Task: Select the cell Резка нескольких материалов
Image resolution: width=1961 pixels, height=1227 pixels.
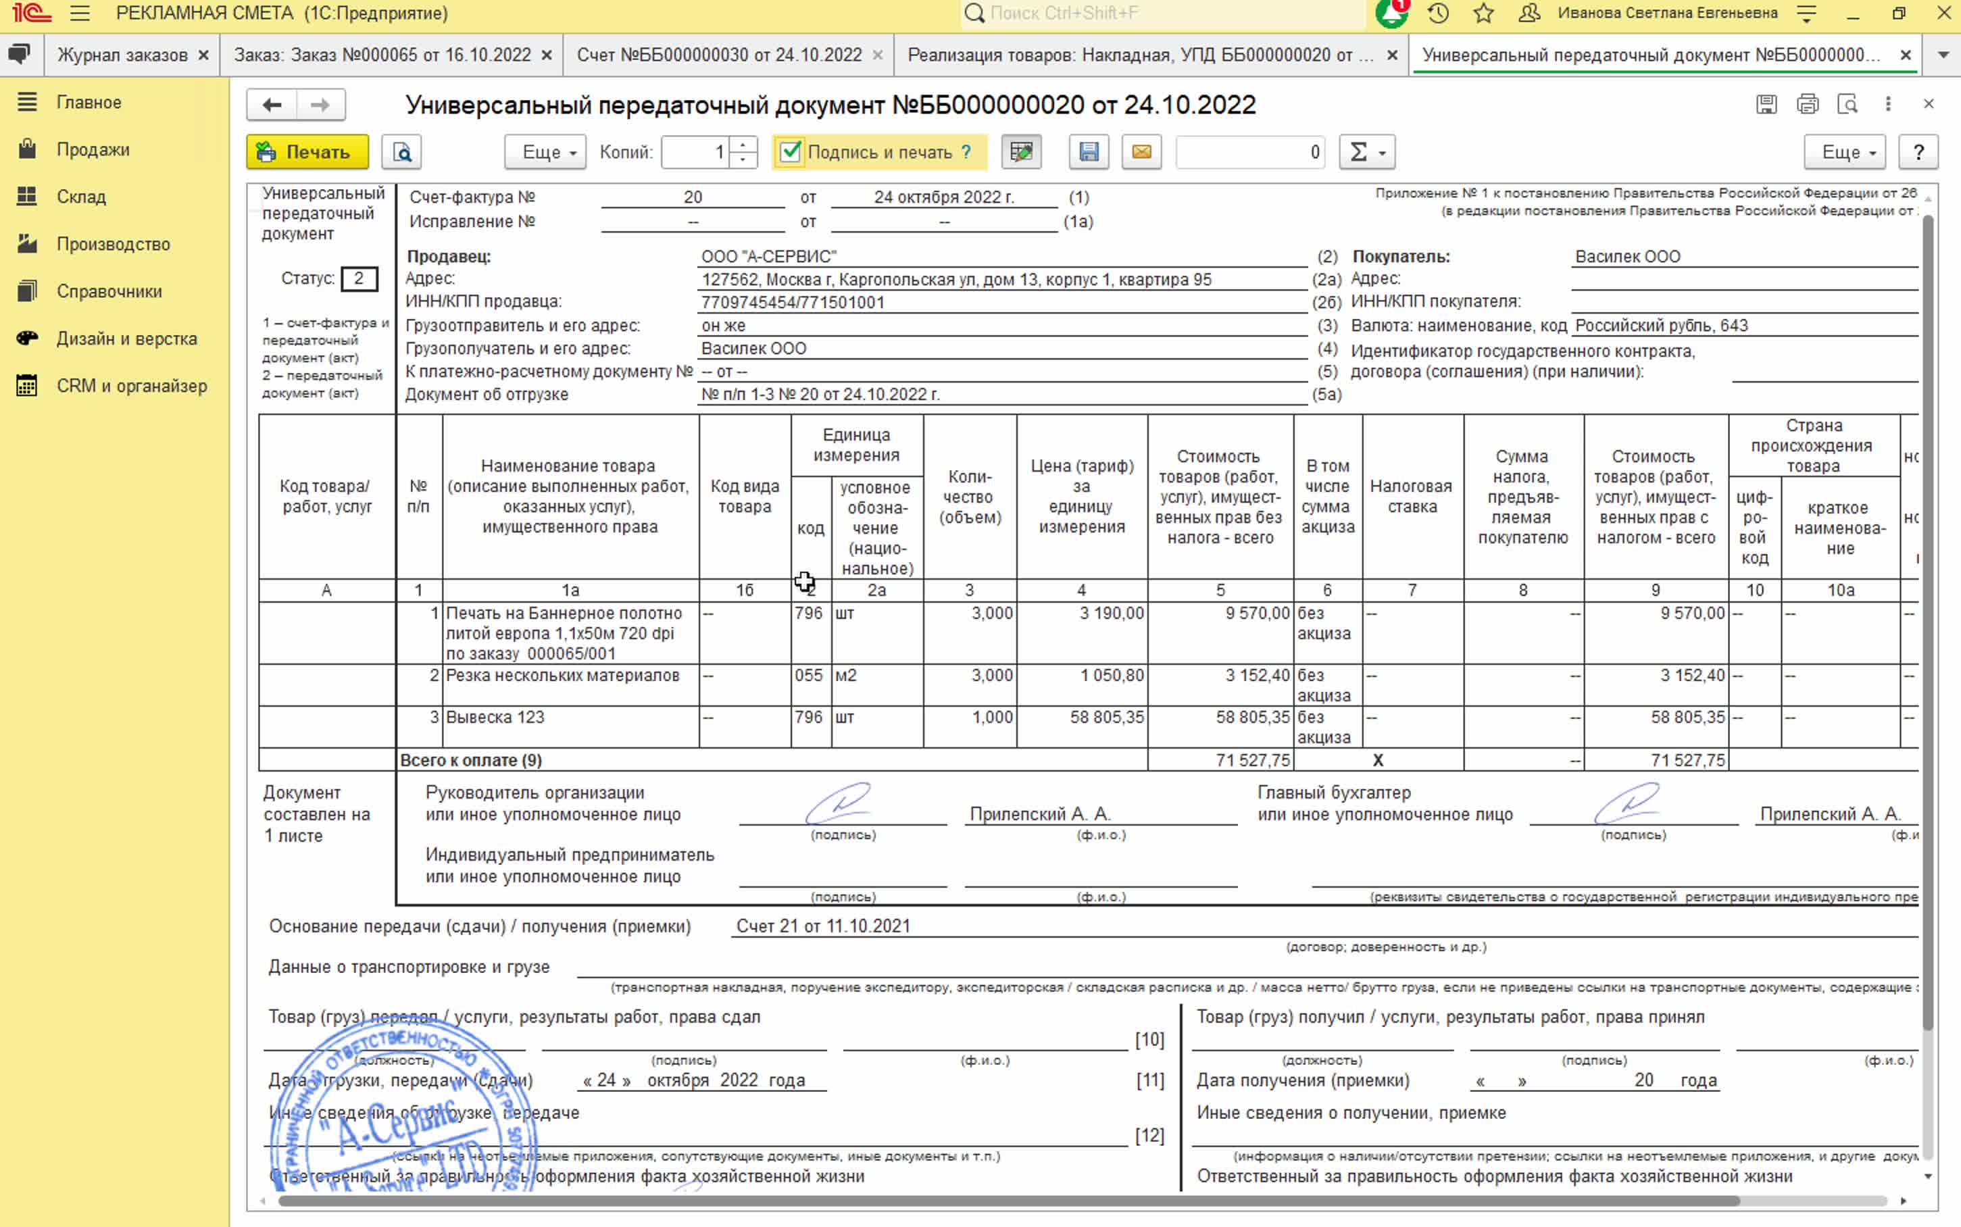Action: coord(570,685)
